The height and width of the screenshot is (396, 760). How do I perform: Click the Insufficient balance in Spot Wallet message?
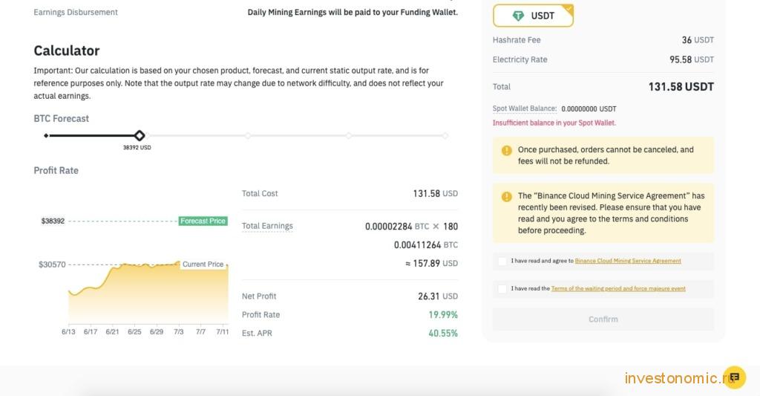click(554, 123)
